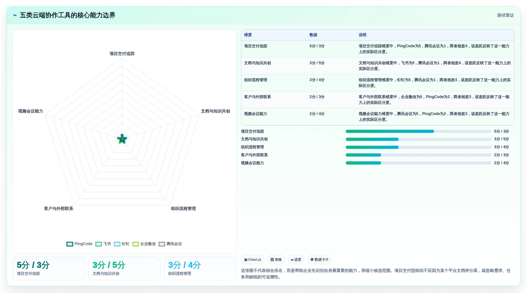The height and width of the screenshot is (293, 527).
Task: Click the 2分 / 3分 value beside 客户与外部联系 bar
Action: point(501,155)
